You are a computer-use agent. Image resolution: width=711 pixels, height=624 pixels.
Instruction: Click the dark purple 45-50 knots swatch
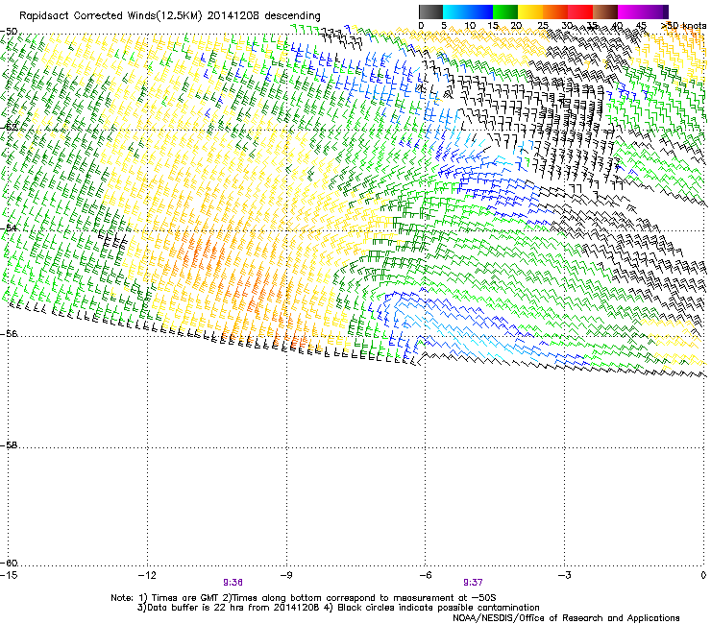[655, 12]
